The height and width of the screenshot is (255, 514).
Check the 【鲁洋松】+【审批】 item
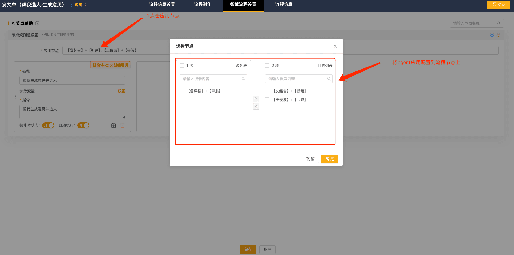click(x=182, y=91)
